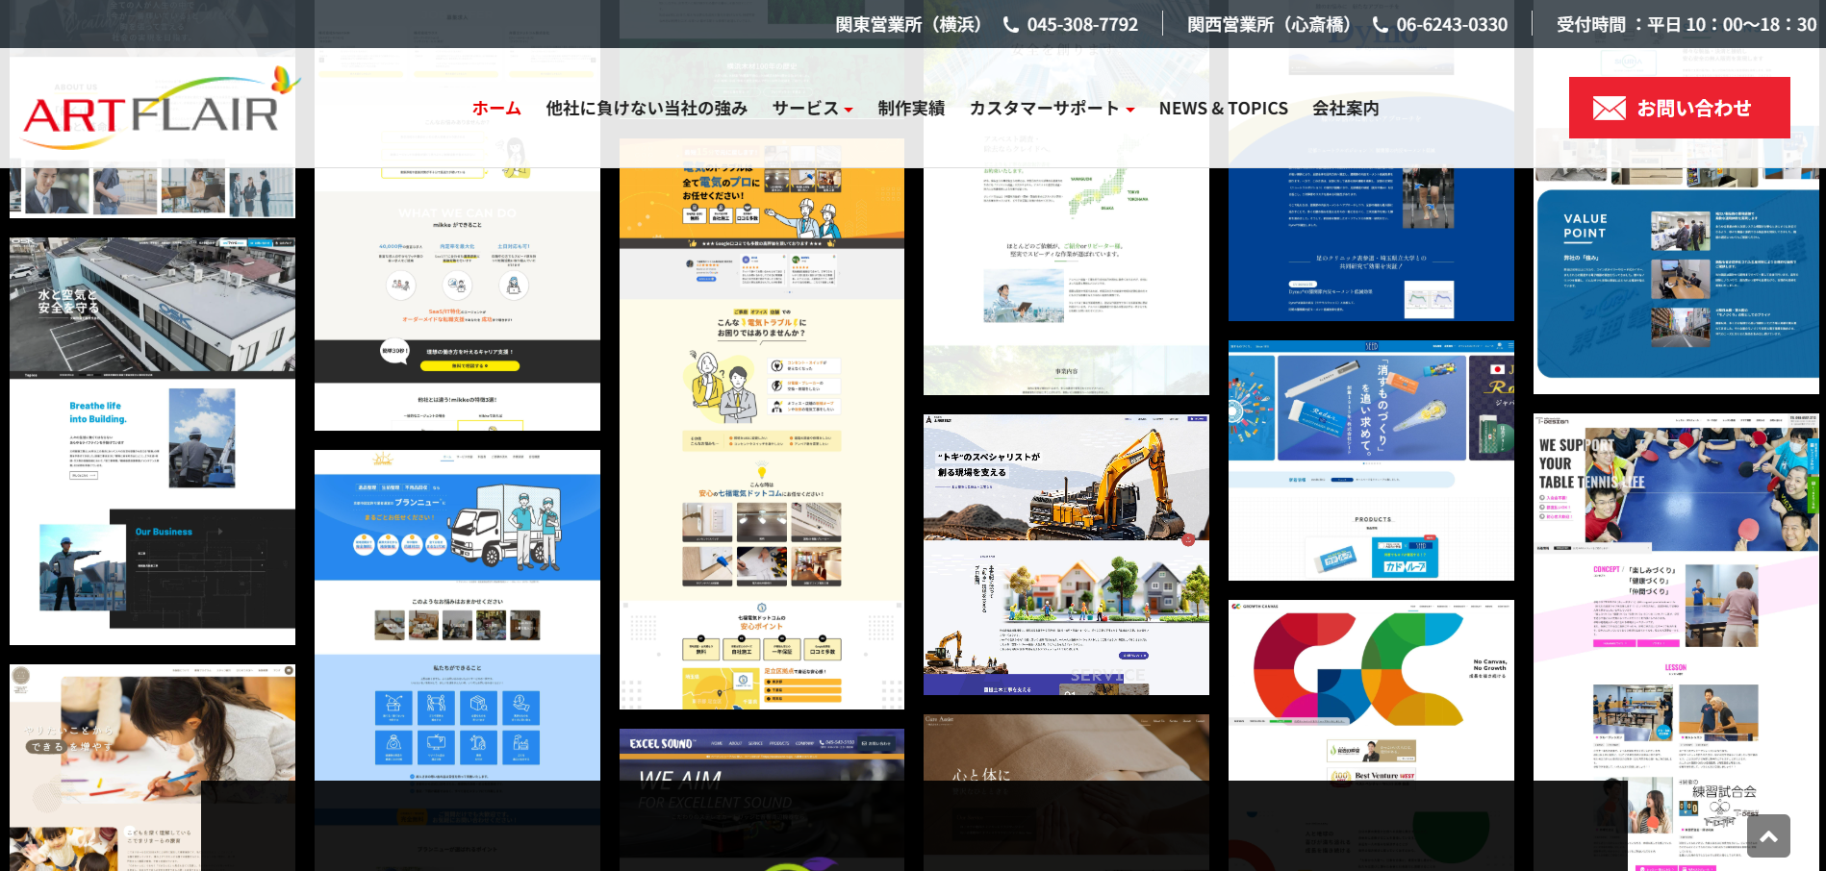
Task: Click the Kanto office phone icon
Action: pos(1011,25)
